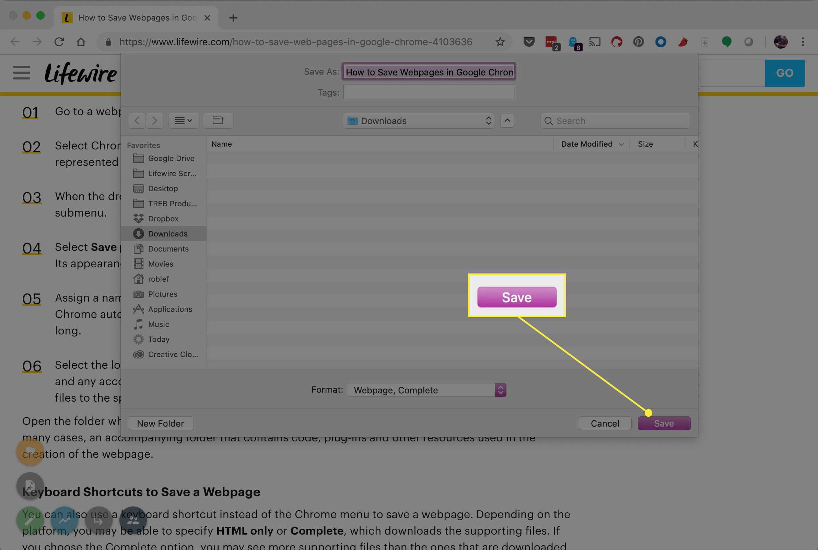Click the Search field in save dialog
818x550 pixels.
615,121
